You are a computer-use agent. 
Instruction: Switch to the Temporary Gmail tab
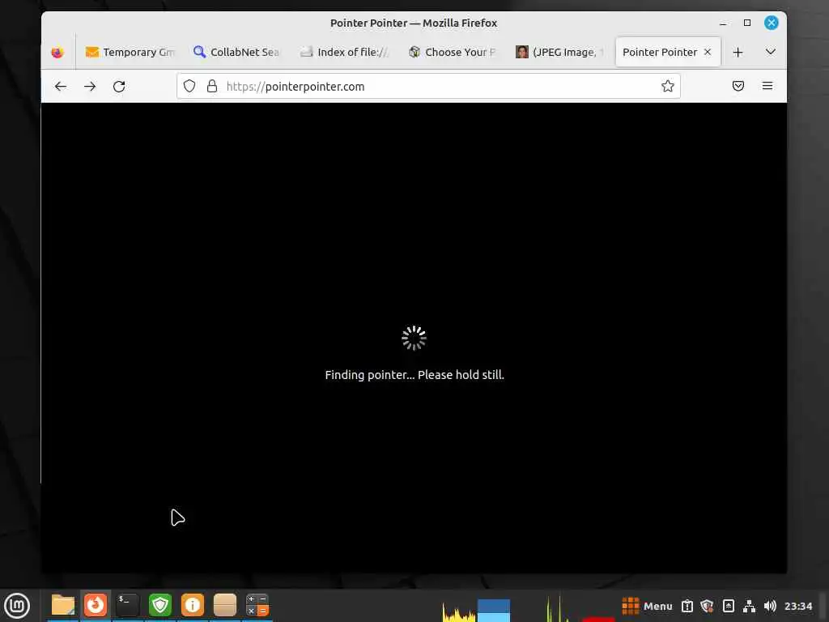[x=130, y=52]
